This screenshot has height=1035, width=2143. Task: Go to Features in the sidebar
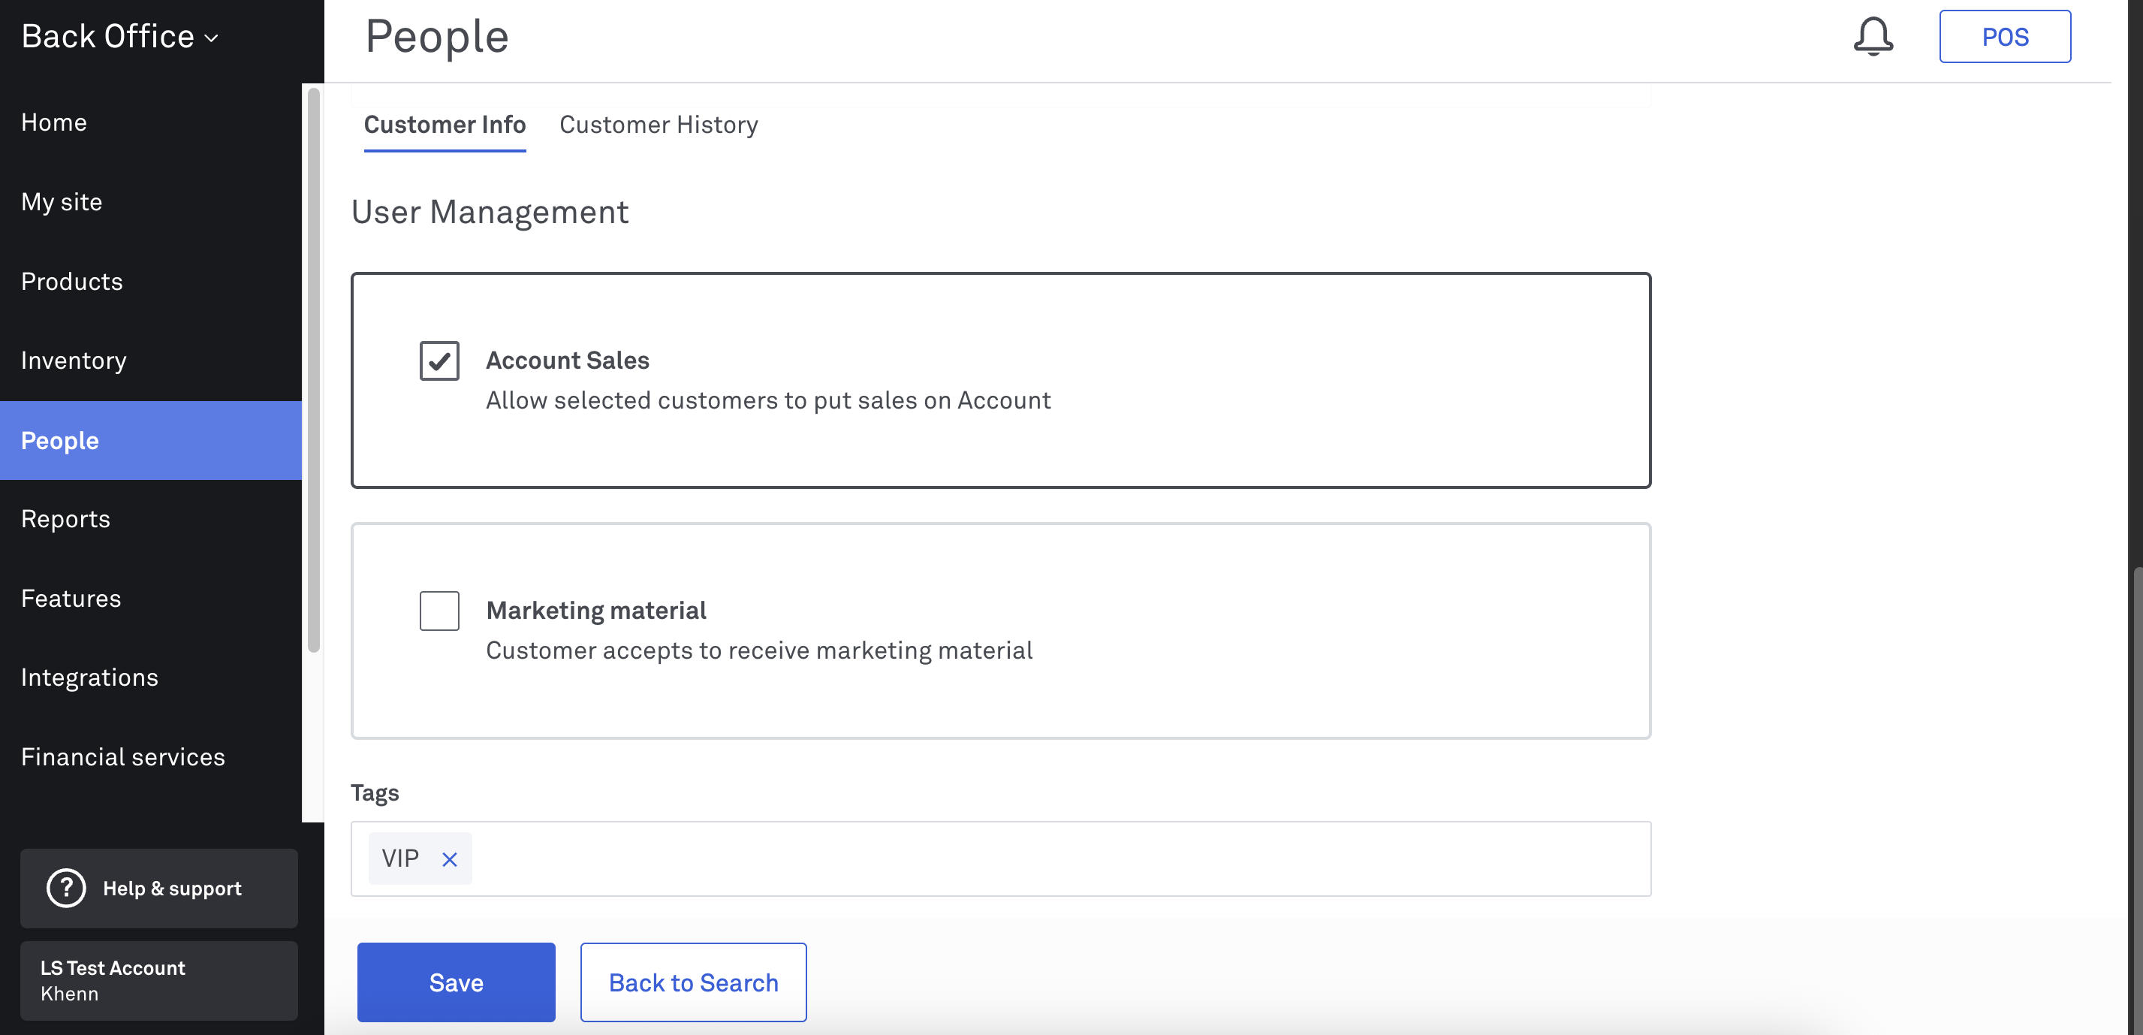(151, 598)
